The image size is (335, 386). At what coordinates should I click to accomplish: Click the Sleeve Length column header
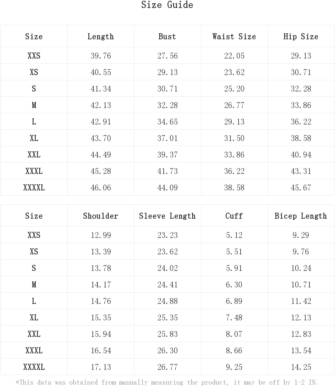pos(167,216)
